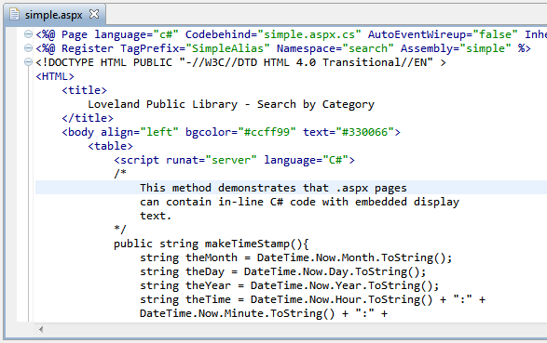Click the bgcolor value #ccff99
Screen dimensions: 547x343
point(267,132)
